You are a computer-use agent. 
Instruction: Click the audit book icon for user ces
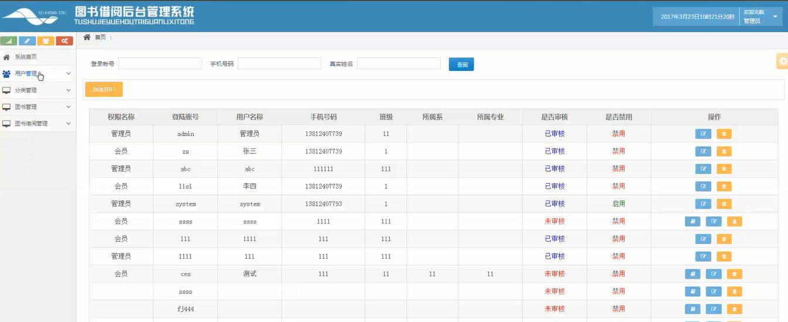click(692, 274)
